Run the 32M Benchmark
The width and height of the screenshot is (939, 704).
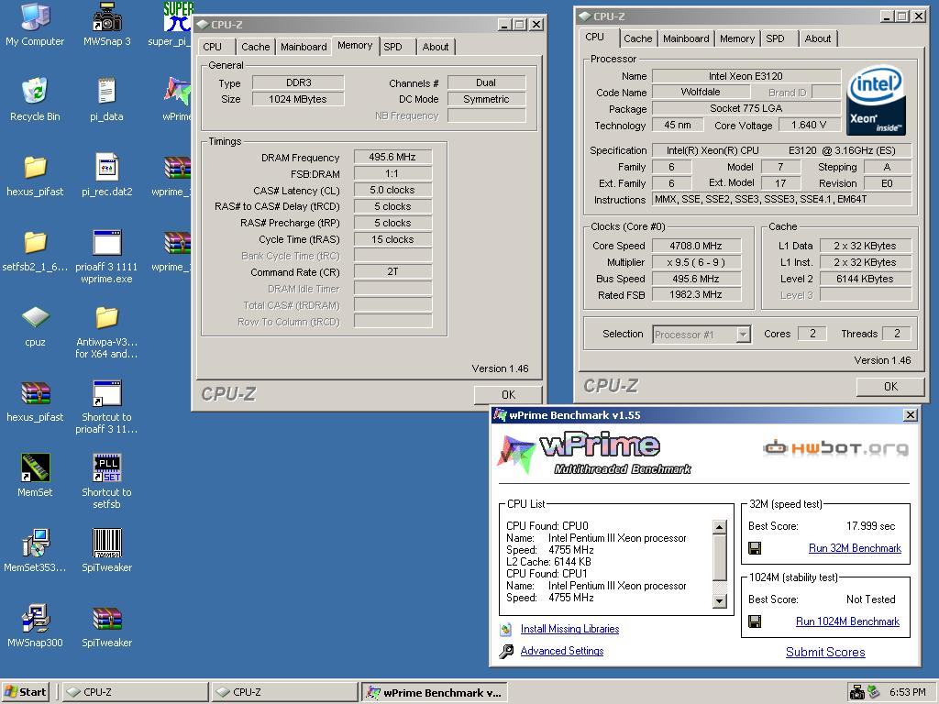point(855,548)
